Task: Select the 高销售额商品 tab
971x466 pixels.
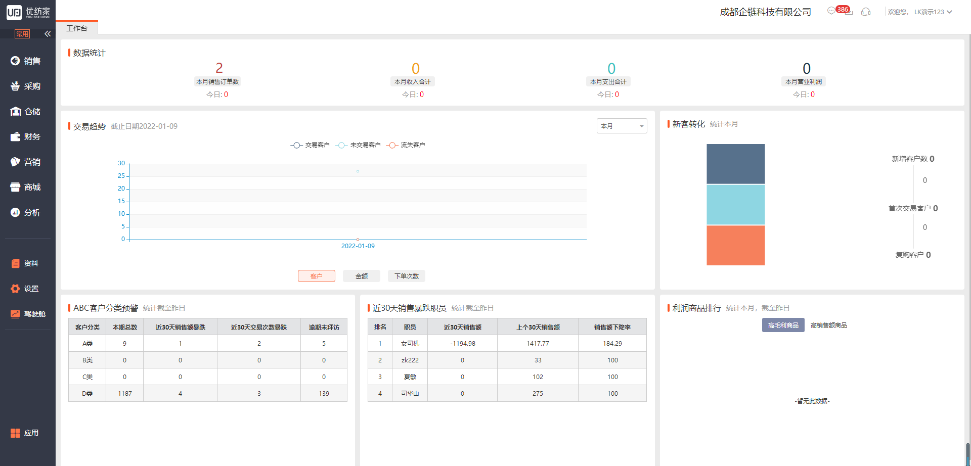Action: 828,325
